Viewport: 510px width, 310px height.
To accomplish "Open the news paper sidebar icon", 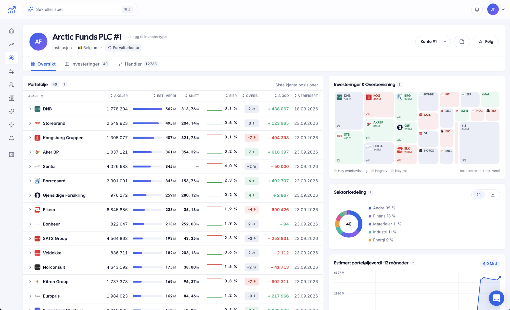I will [x=11, y=98].
